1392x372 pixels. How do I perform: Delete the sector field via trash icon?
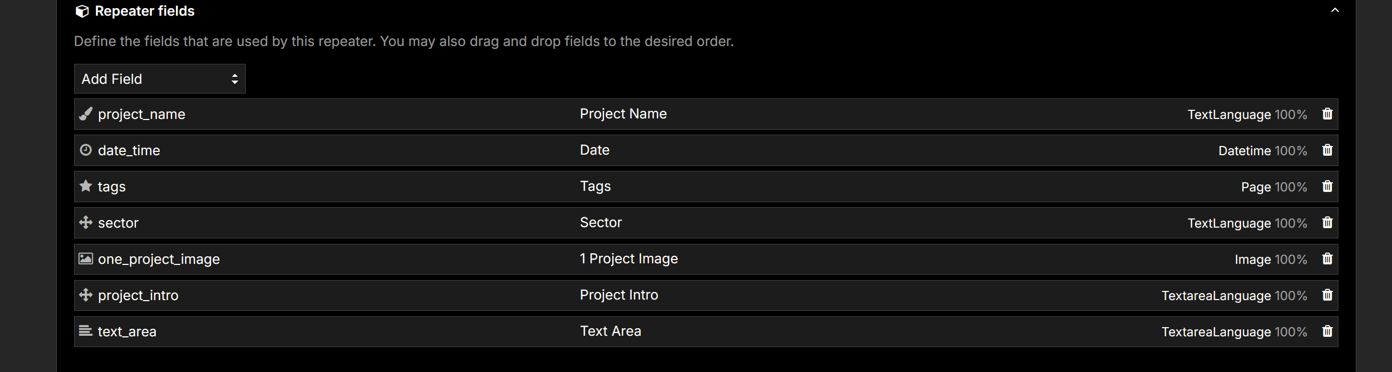click(x=1327, y=223)
